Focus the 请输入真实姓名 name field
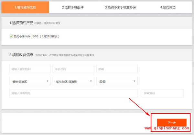Viewport: 194px width, 135px height. pyautogui.click(x=30, y=69)
